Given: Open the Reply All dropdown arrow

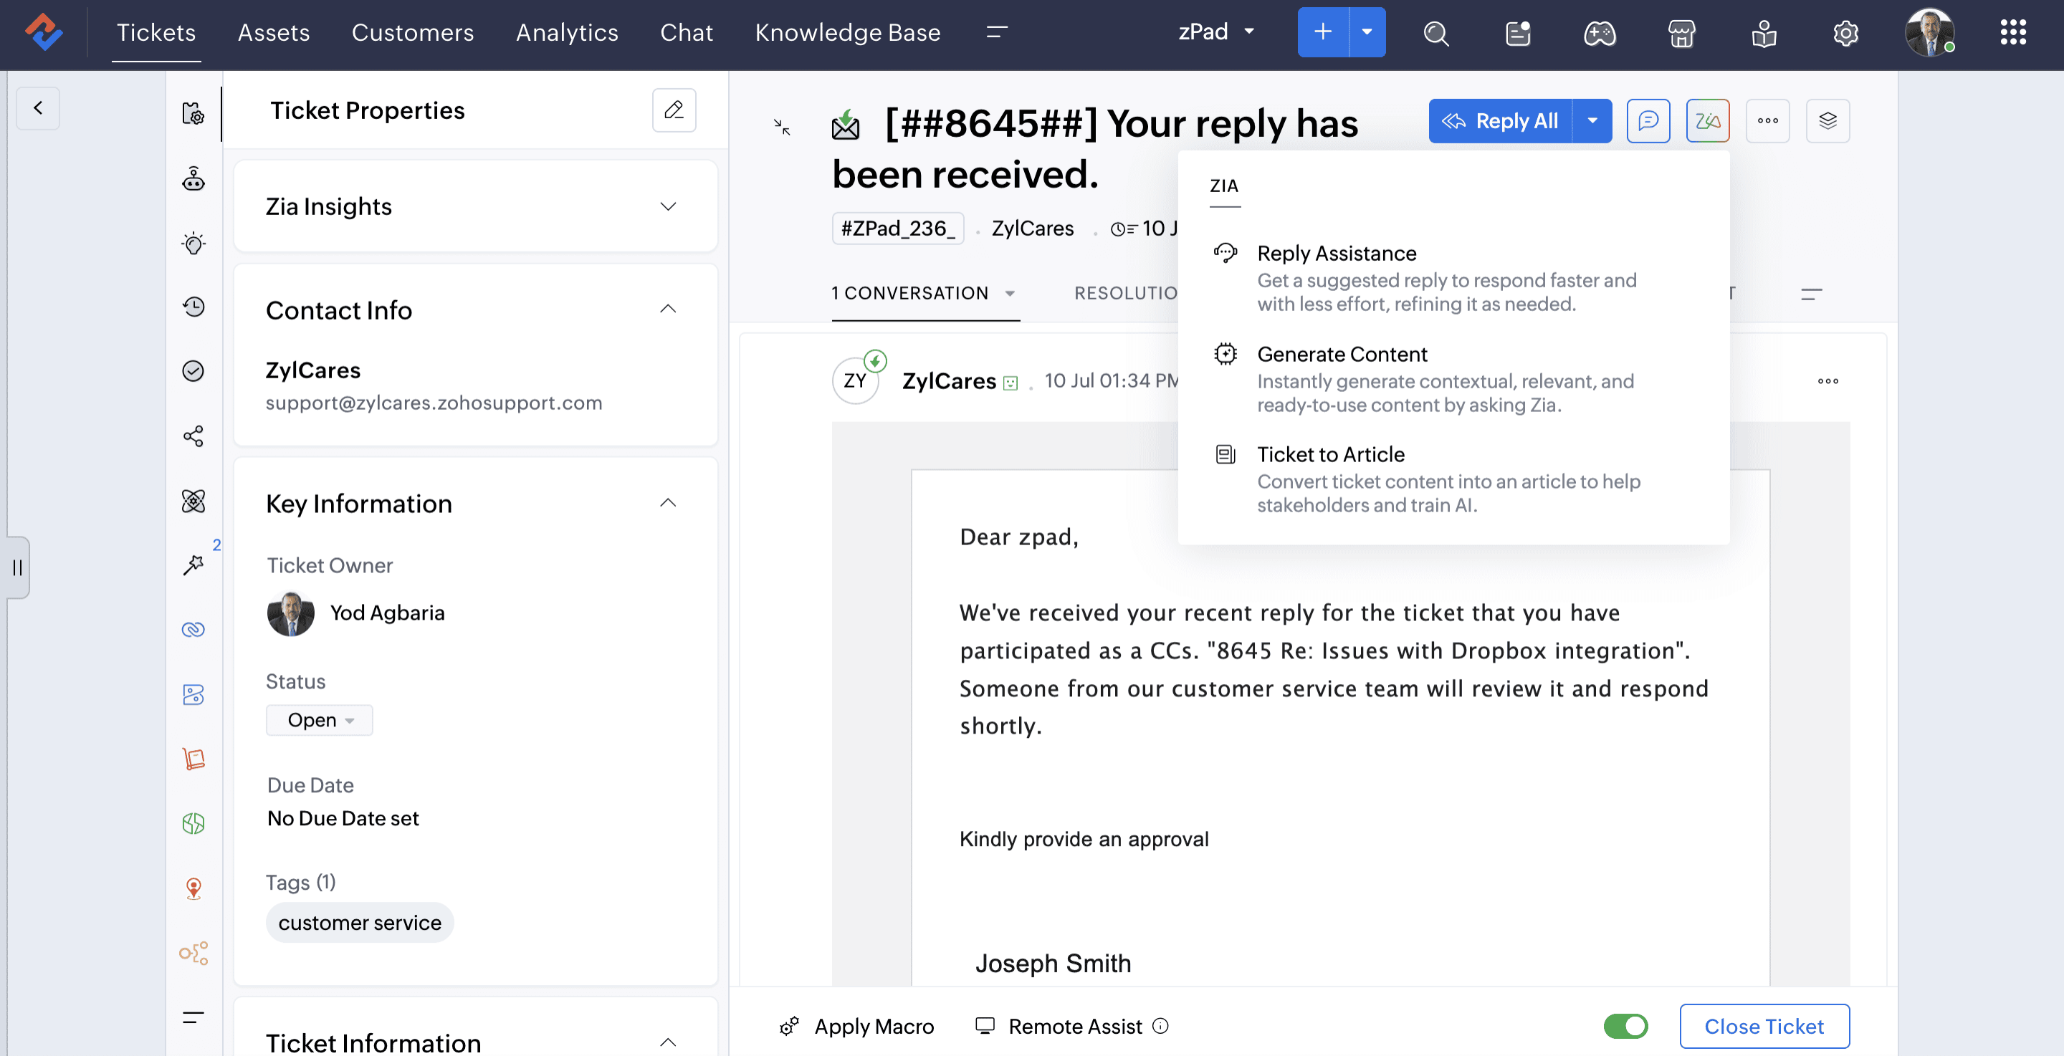Looking at the screenshot, I should coord(1592,121).
